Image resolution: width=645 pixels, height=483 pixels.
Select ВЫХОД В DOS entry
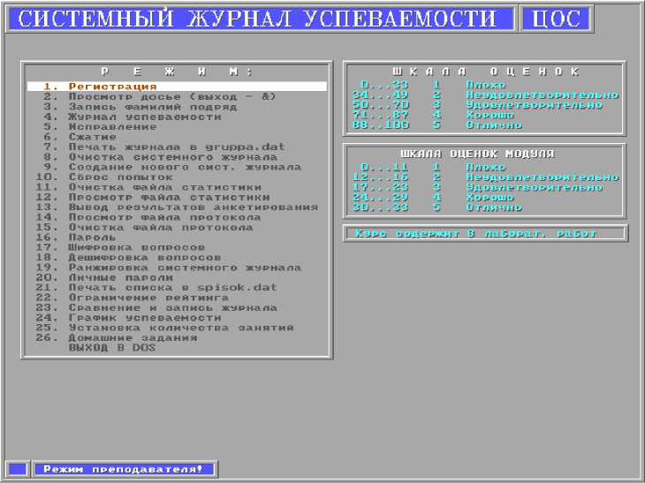[112, 348]
